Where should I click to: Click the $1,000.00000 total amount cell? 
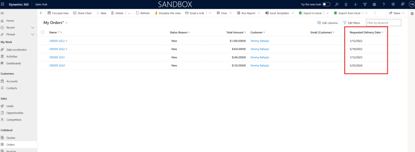pos(238,41)
